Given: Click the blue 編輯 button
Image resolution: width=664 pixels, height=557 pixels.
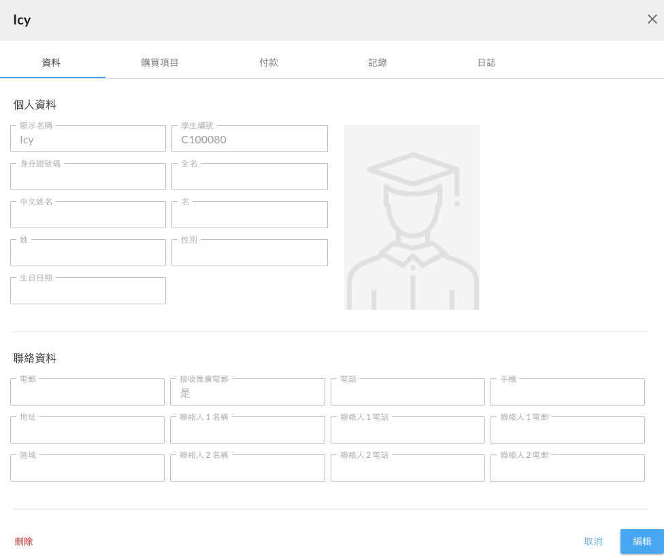Looking at the screenshot, I should coord(642,541).
